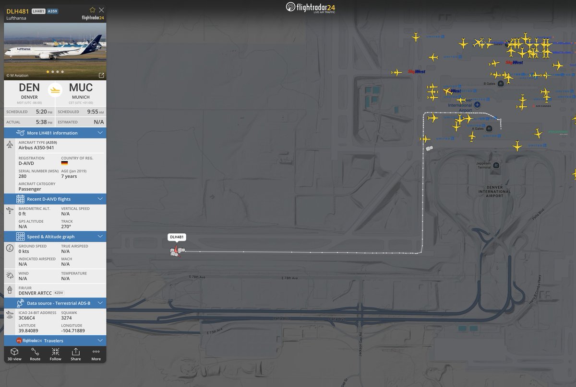The width and height of the screenshot is (576, 387).
Task: Collapse the More LH481 information section
Action: pyautogui.click(x=99, y=133)
